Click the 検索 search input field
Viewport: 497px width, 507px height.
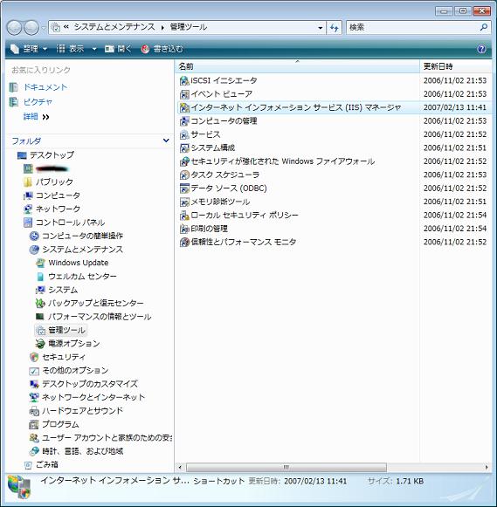point(412,27)
